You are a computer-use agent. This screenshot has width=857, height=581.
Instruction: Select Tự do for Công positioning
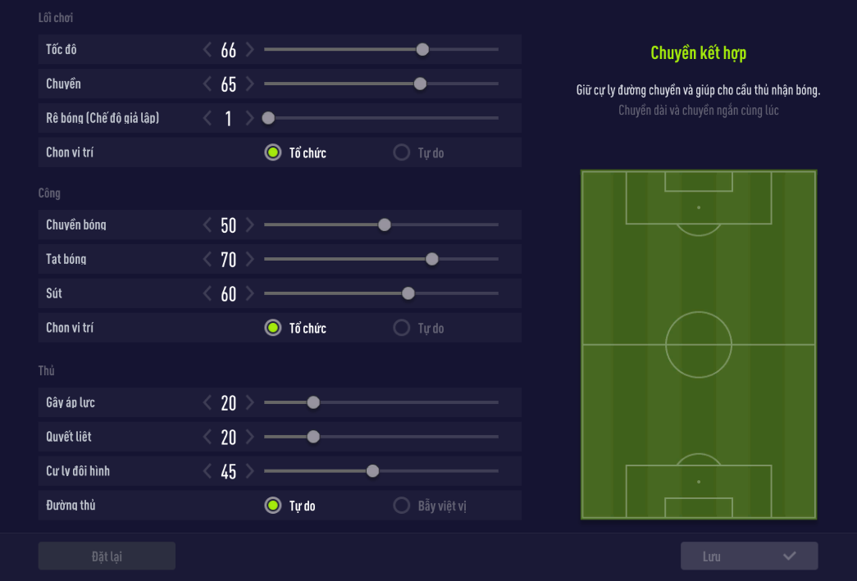(x=402, y=329)
